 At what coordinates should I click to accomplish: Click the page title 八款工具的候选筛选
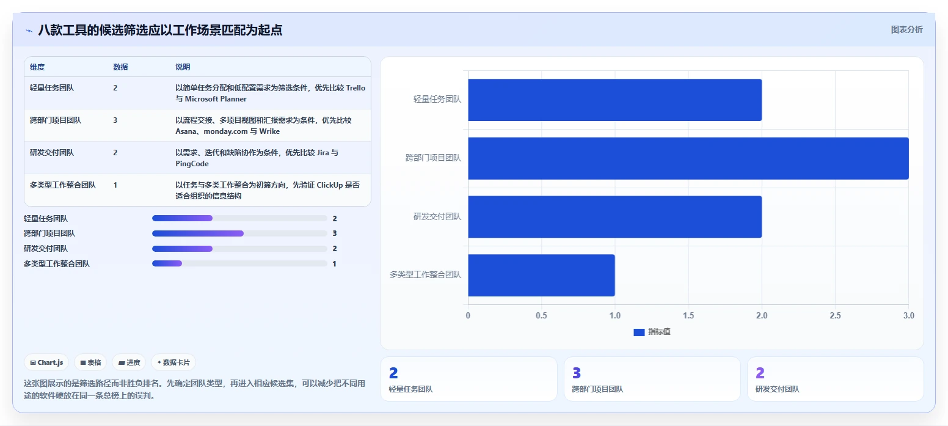pos(160,30)
